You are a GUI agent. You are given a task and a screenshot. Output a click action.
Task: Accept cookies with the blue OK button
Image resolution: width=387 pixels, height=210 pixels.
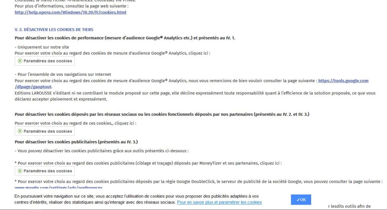click(x=301, y=200)
